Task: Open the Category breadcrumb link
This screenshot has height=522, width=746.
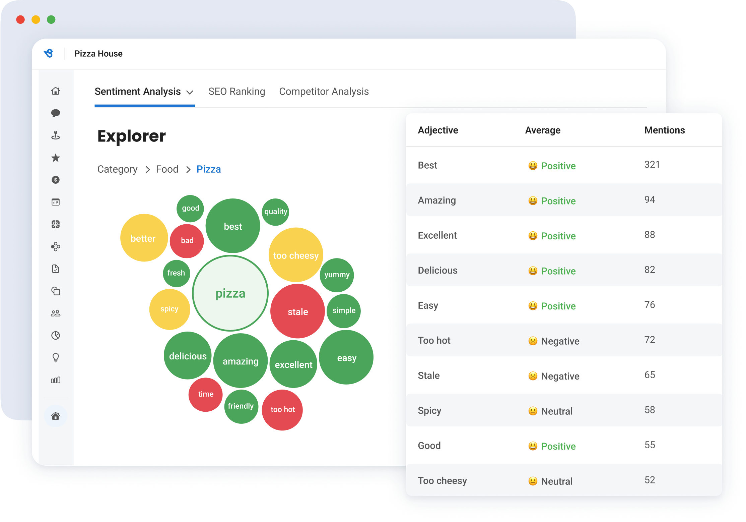Action: click(x=117, y=169)
